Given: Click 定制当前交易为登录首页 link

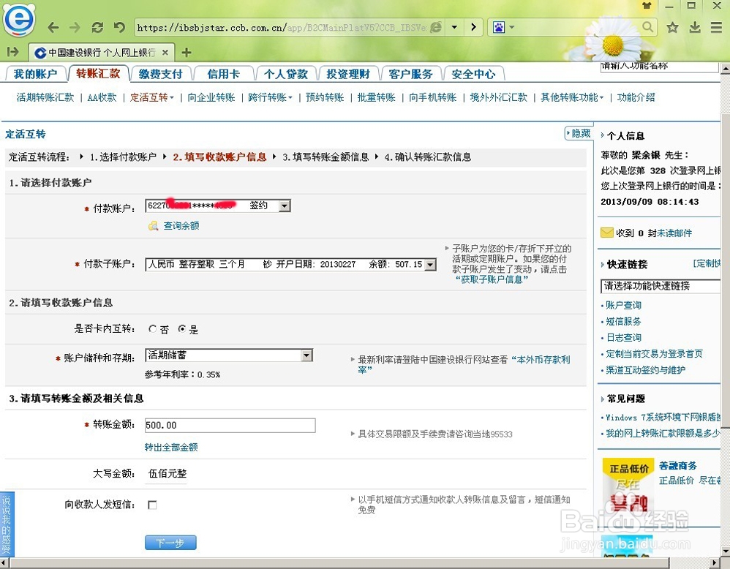Looking at the screenshot, I should click(654, 354).
